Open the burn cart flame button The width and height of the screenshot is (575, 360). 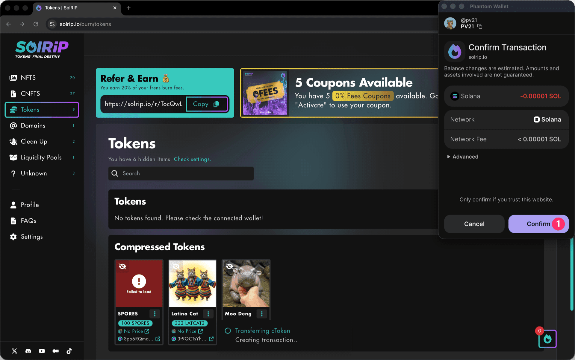547,339
